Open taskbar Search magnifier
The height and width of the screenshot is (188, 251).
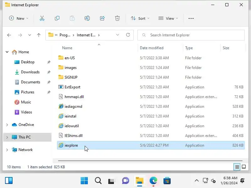(x=98, y=181)
